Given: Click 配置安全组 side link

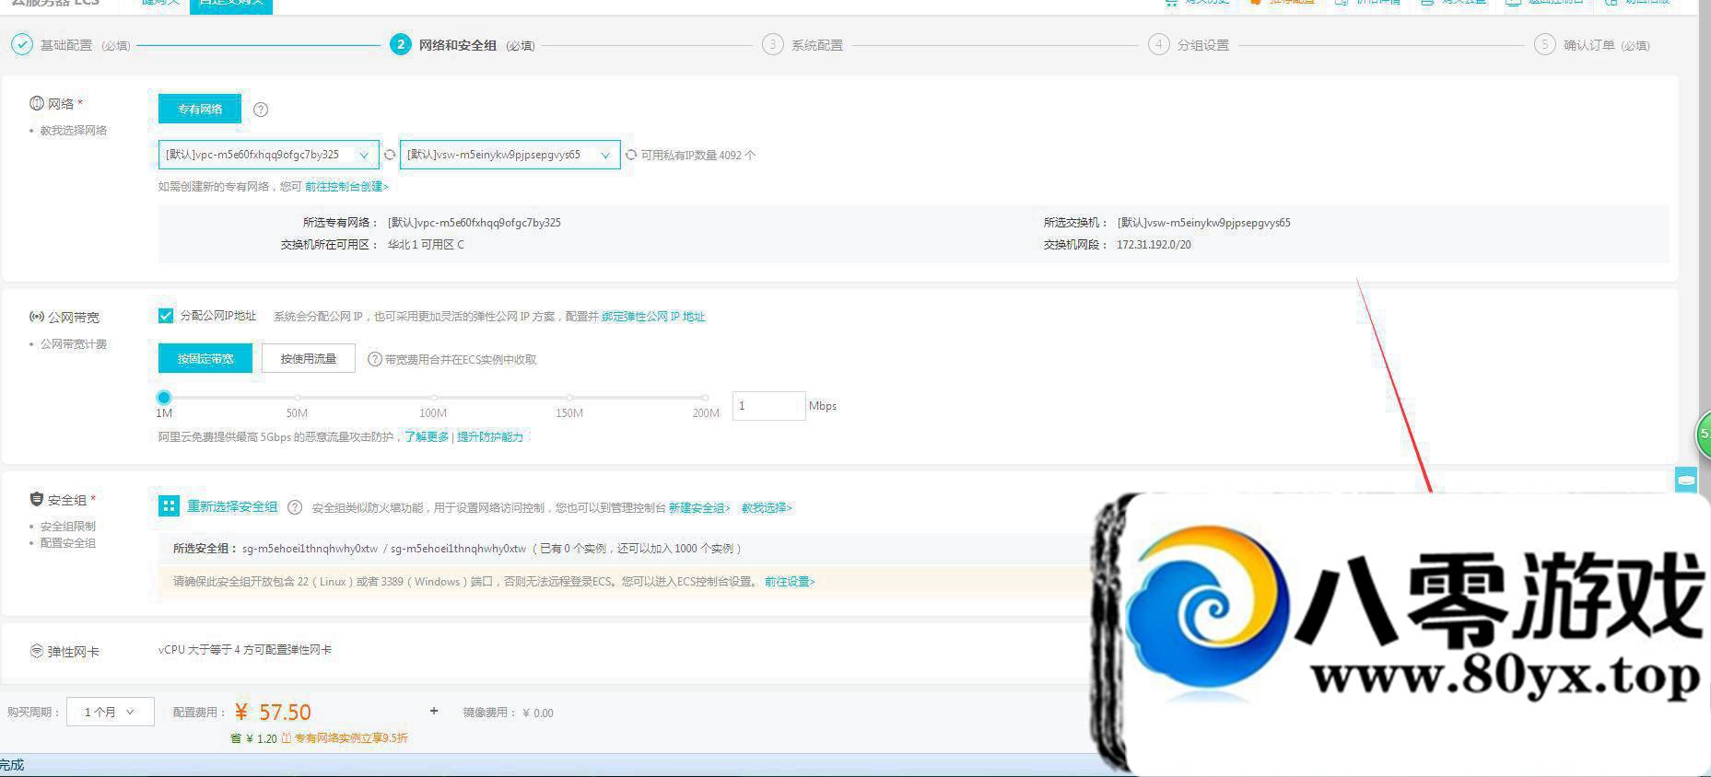Looking at the screenshot, I should point(68,543).
